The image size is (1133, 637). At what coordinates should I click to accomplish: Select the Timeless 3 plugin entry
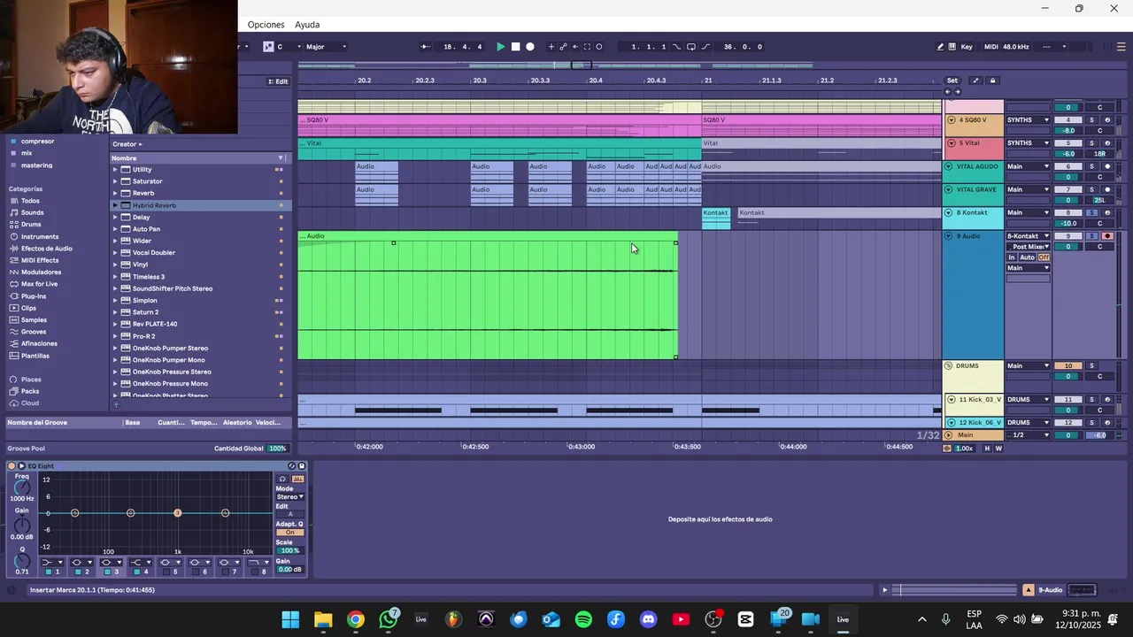coord(148,277)
